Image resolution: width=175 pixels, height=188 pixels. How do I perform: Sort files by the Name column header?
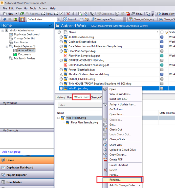click(113, 32)
